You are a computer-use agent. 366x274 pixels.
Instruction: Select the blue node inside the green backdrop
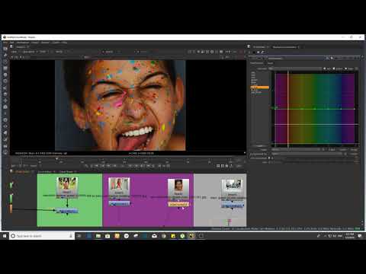tap(67, 211)
